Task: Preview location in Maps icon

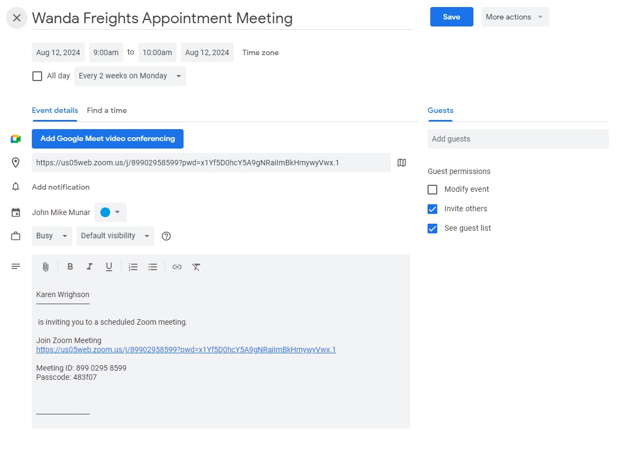Action: click(402, 163)
